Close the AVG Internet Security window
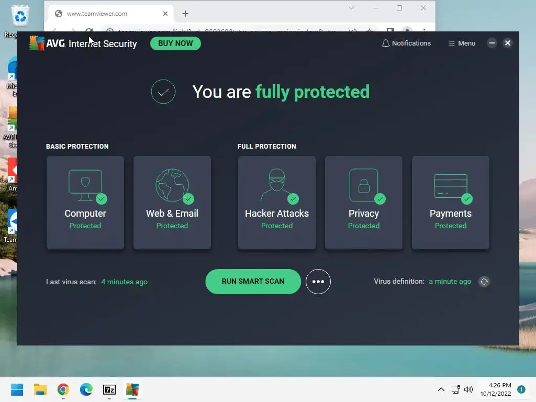Image resolution: width=536 pixels, height=402 pixels. 508,43
